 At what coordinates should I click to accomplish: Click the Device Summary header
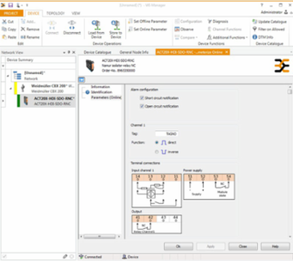(x=41, y=60)
